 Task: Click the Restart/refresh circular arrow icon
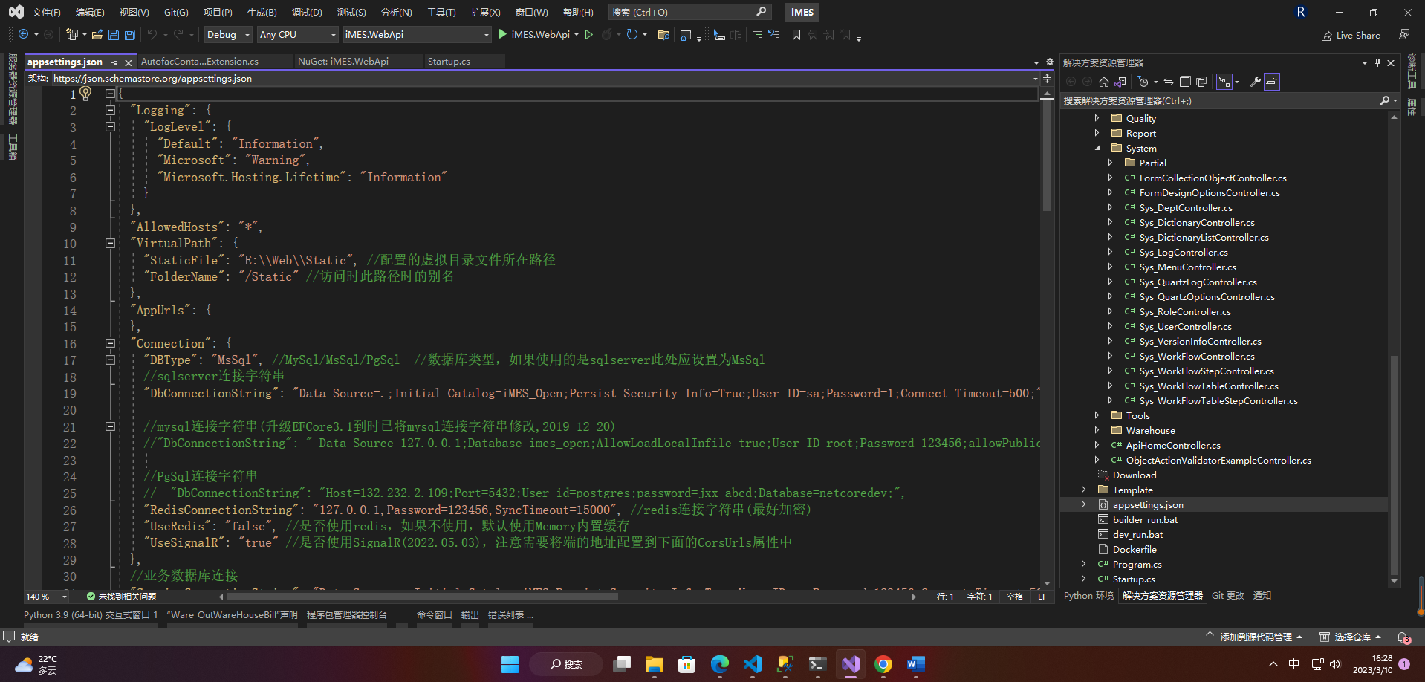point(632,34)
